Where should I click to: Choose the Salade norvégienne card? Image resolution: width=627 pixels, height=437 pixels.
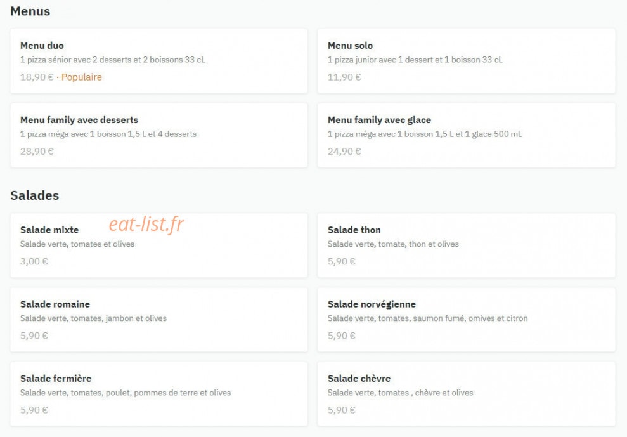point(466,320)
